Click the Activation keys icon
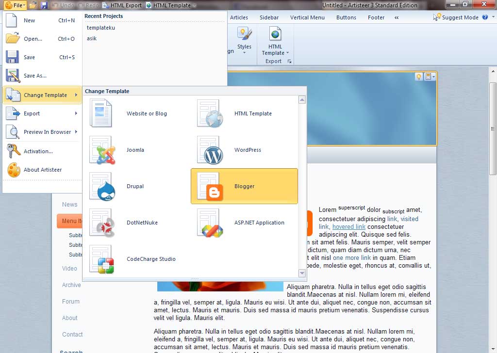 click(x=13, y=151)
